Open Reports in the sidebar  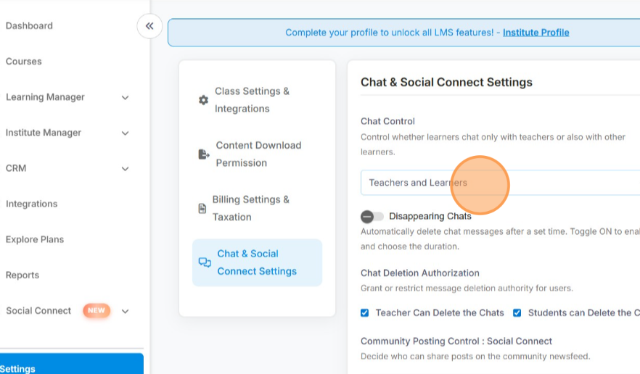(x=22, y=275)
